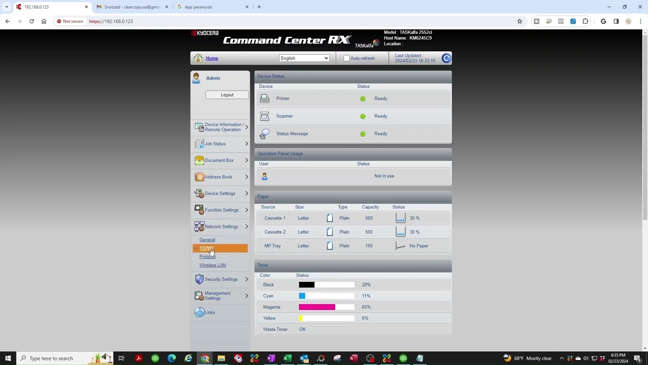This screenshot has height=365, width=648.
Task: Click the Address Book icon
Action: 199,177
